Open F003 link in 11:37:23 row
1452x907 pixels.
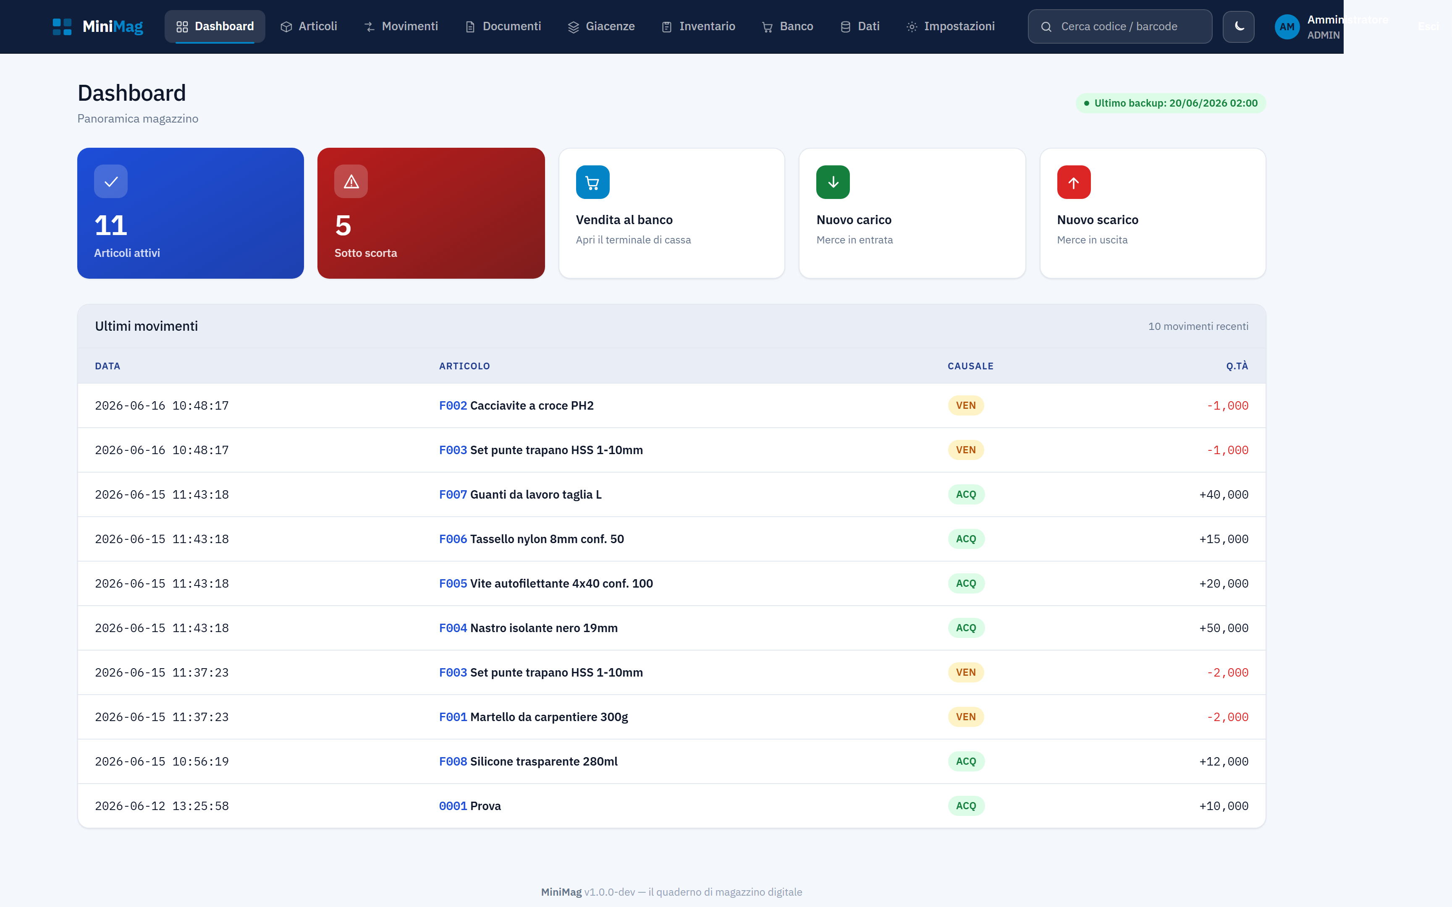pos(453,672)
